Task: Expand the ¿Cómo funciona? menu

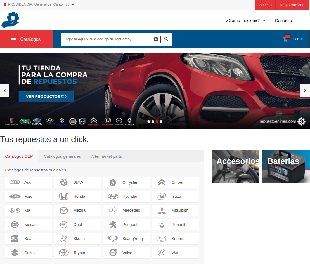Action: click(x=245, y=20)
